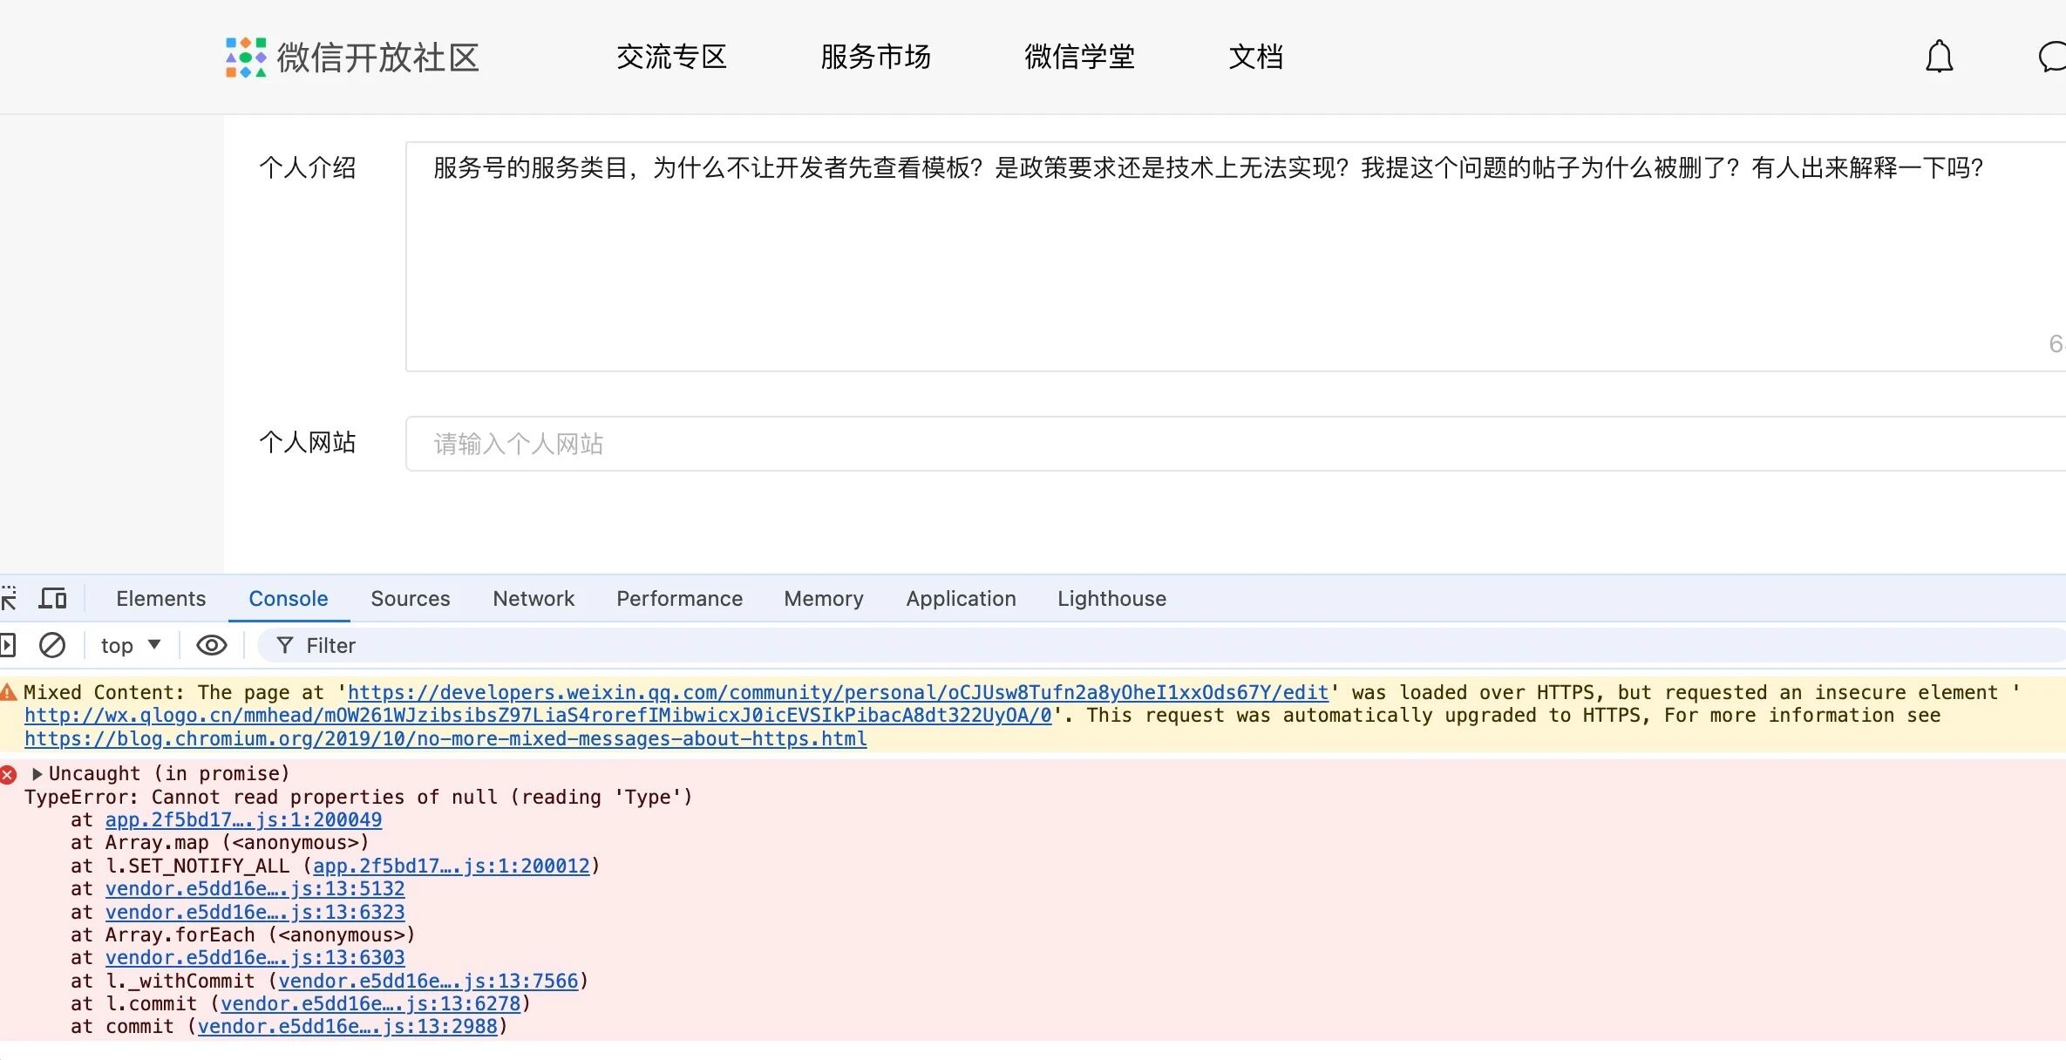The image size is (2066, 1060).
Task: Open the app.2f5bd17 js:1:200049 source link
Action: pyautogui.click(x=243, y=820)
